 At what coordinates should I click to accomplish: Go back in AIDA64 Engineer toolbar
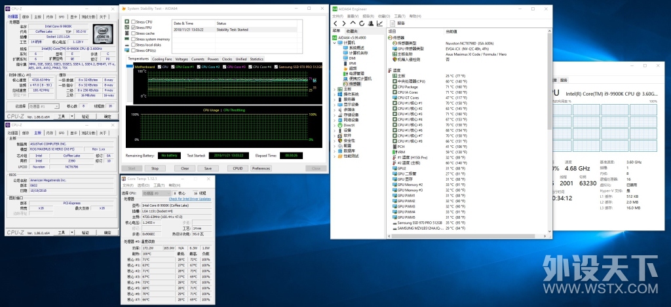[x=335, y=24]
